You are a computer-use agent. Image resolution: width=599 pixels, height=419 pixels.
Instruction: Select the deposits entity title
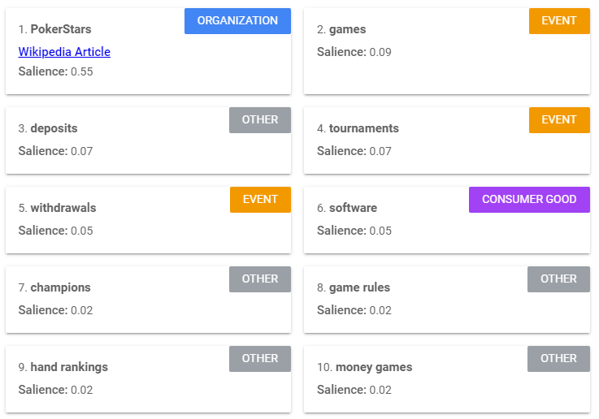click(54, 128)
